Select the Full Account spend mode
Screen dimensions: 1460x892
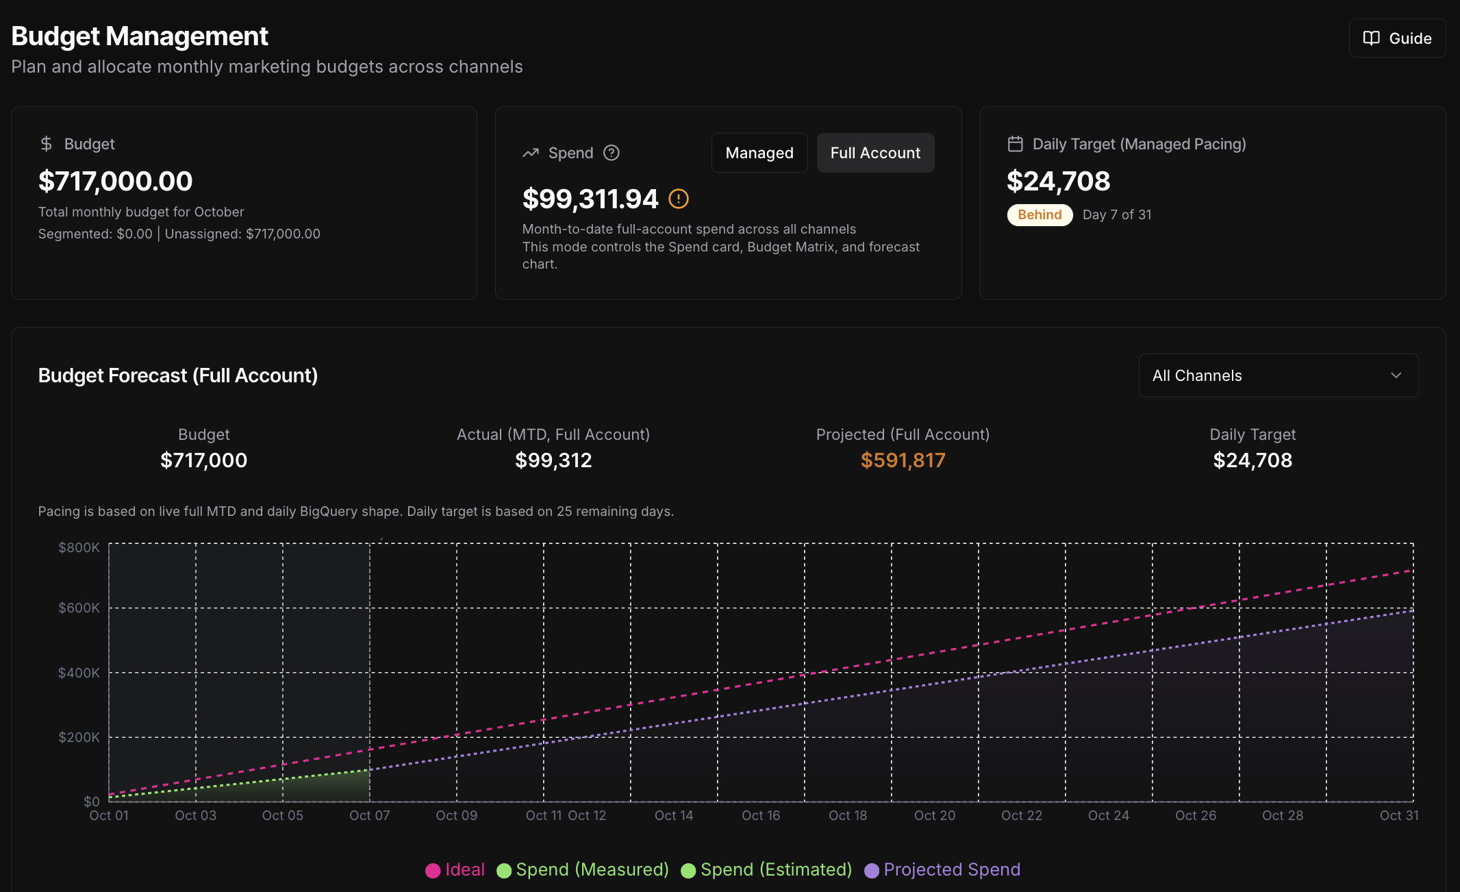pos(875,153)
